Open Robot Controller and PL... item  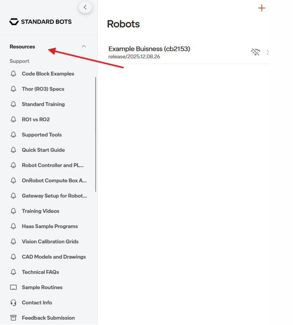(53, 165)
